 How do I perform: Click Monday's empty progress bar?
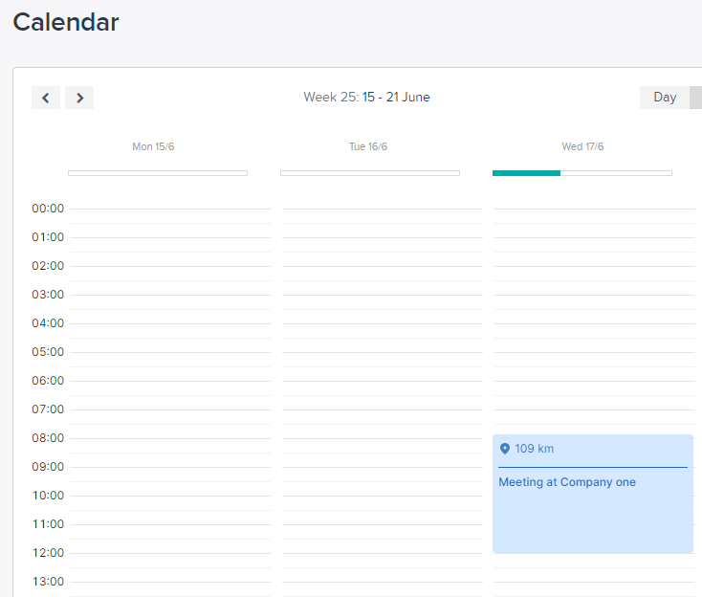(158, 173)
